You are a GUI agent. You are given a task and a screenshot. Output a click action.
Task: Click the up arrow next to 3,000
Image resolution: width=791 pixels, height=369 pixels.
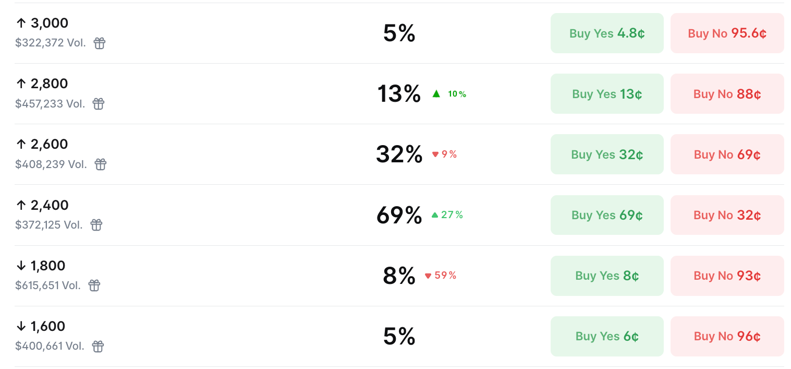click(20, 23)
